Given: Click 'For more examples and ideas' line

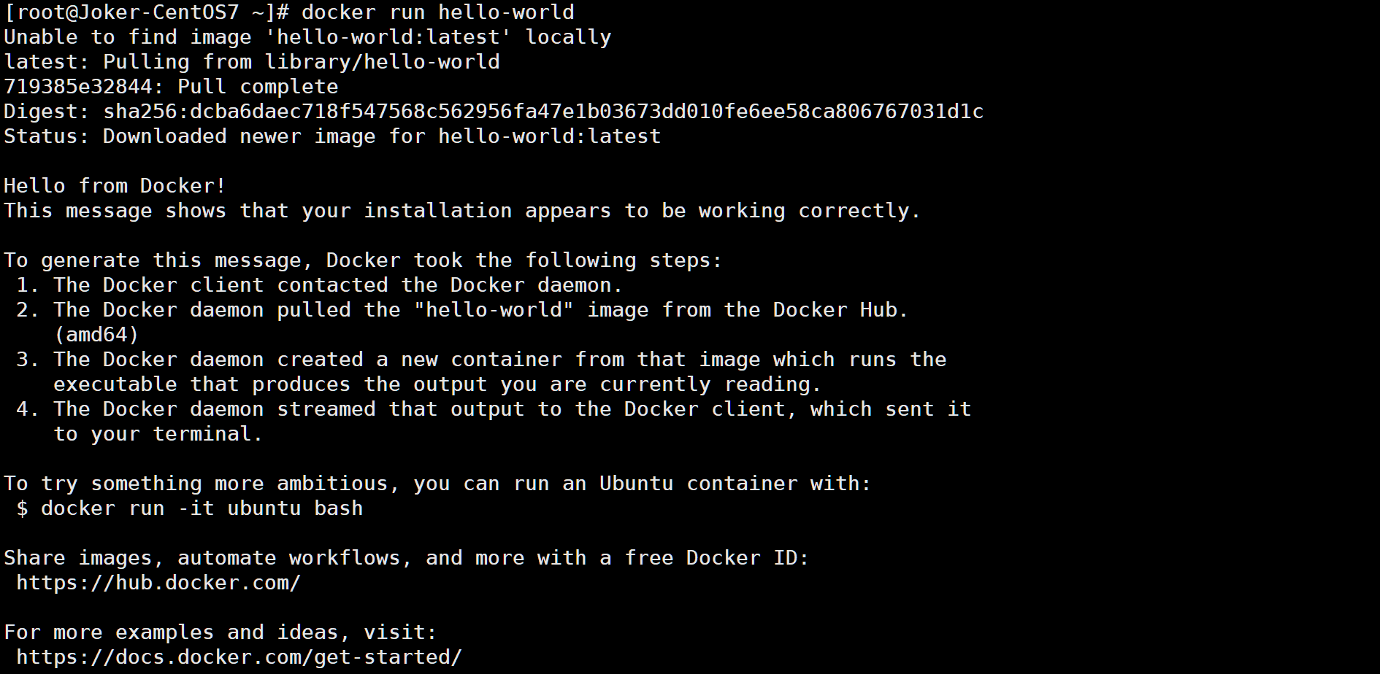Looking at the screenshot, I should pos(221,632).
